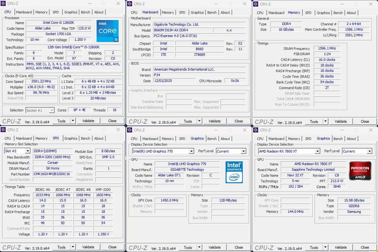Click the CPU-Z title icon in the Mainboard window
378x252 pixels.
pyautogui.click(x=129, y=4)
